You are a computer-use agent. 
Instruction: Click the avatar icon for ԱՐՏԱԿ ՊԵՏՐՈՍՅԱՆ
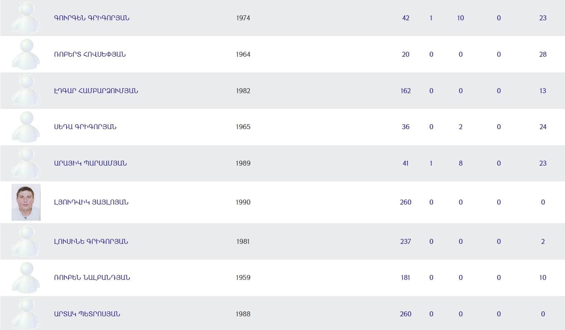pyautogui.click(x=26, y=314)
